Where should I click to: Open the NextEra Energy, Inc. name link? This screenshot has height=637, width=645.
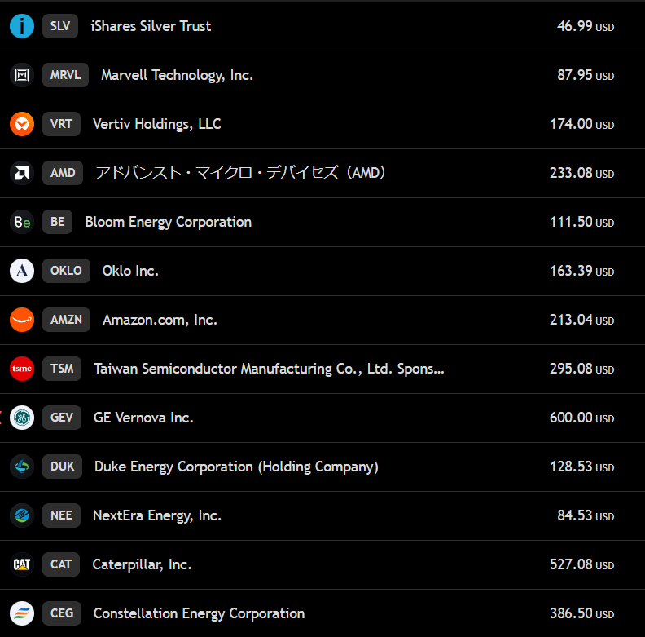pos(156,515)
